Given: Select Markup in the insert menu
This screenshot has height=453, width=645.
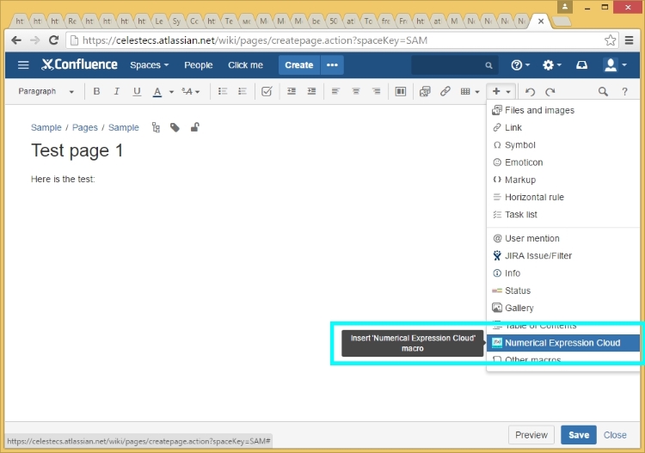Looking at the screenshot, I should pos(562,180).
